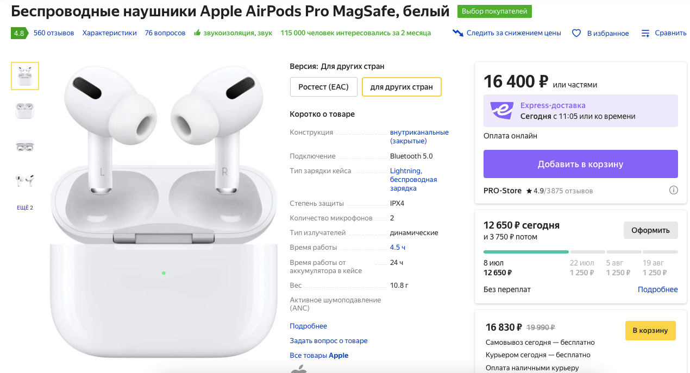This screenshot has height=373, width=690.
Task: Click the Apple logo below product links
Action: 299,368
